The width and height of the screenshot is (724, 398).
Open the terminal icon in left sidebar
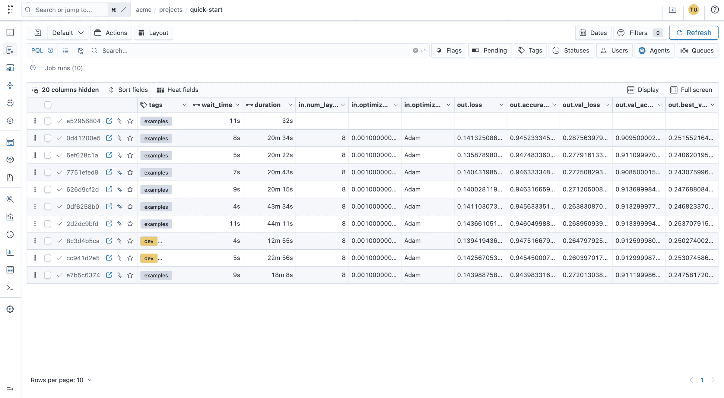pos(10,288)
